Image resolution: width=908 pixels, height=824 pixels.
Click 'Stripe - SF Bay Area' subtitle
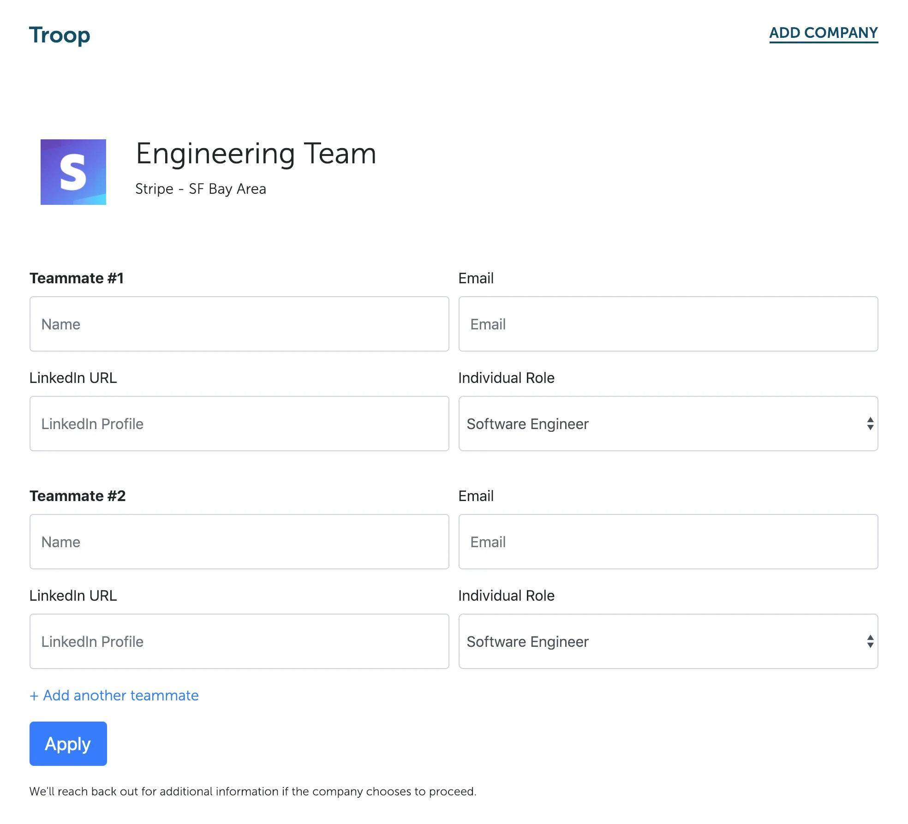click(x=200, y=189)
